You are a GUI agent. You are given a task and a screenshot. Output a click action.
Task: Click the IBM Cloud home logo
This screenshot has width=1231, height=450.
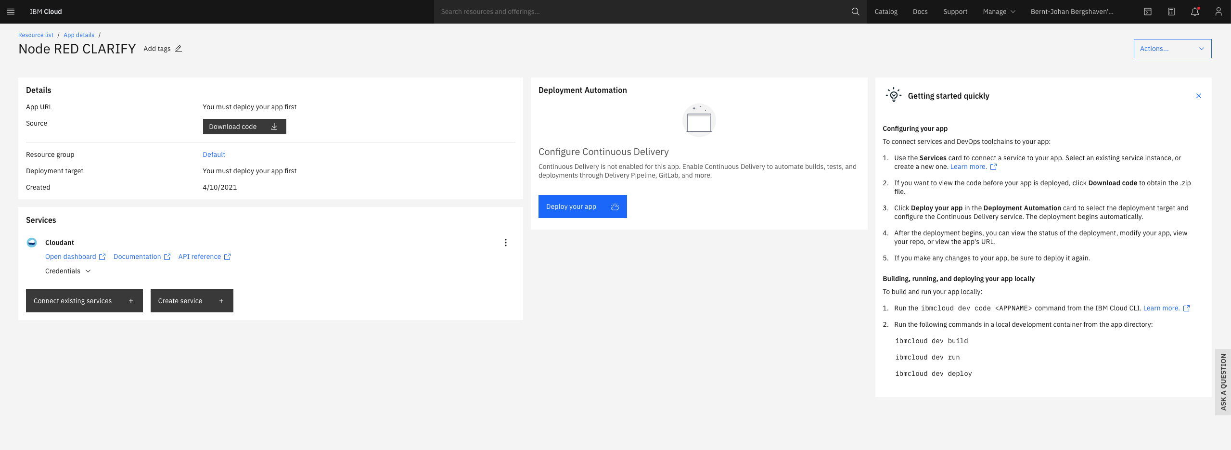46,12
